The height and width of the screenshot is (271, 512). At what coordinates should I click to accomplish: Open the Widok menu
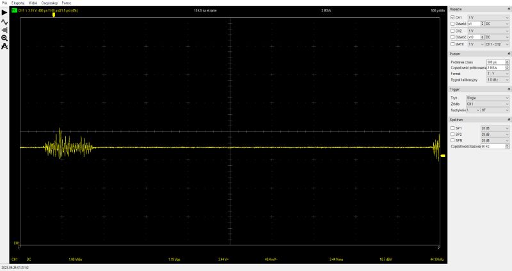click(x=33, y=3)
